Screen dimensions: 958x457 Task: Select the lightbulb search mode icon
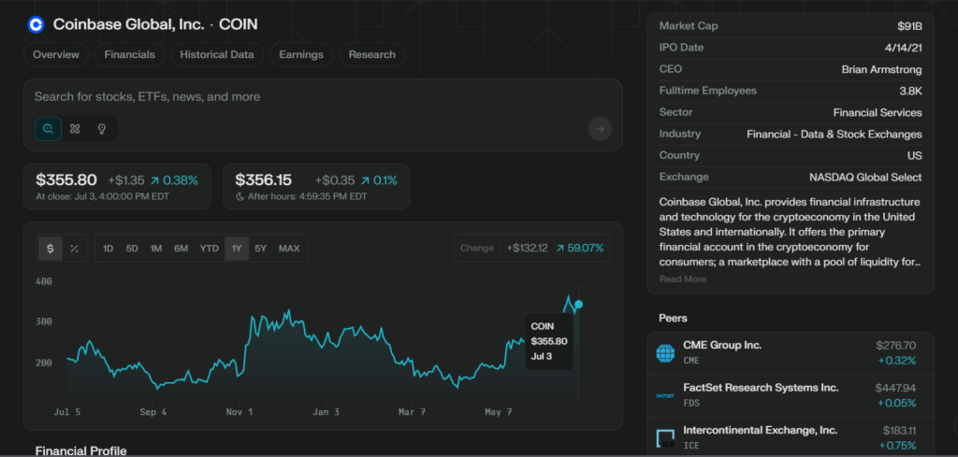[x=101, y=128]
